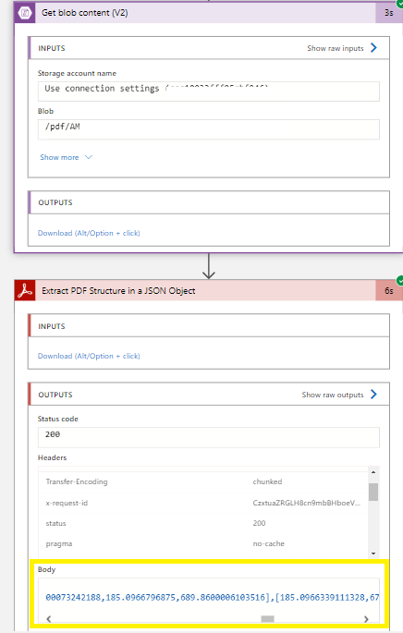Open raw inputs chevron for Get blob content
The width and height of the screenshot is (403, 633).
(x=374, y=48)
